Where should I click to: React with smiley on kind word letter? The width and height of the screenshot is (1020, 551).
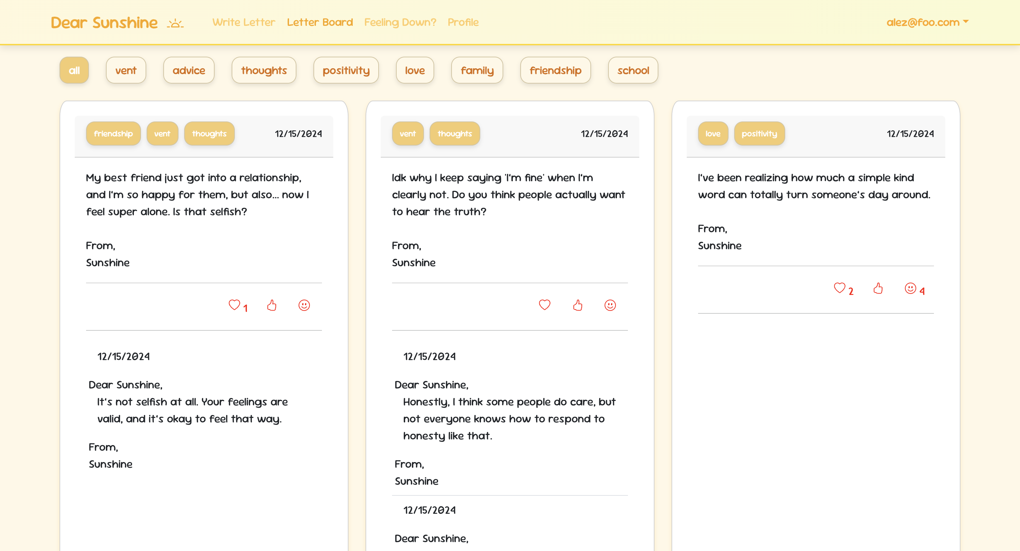[910, 288]
